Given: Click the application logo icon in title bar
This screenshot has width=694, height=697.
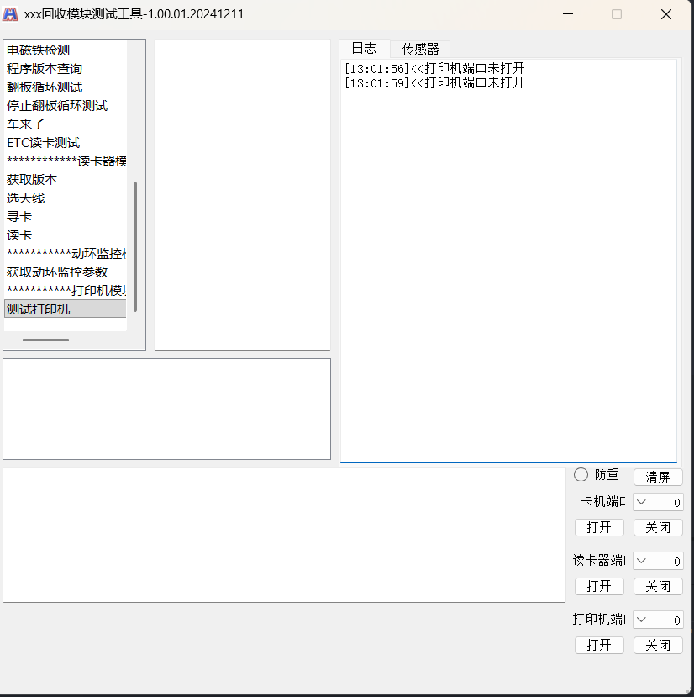Looking at the screenshot, I should (x=10, y=14).
